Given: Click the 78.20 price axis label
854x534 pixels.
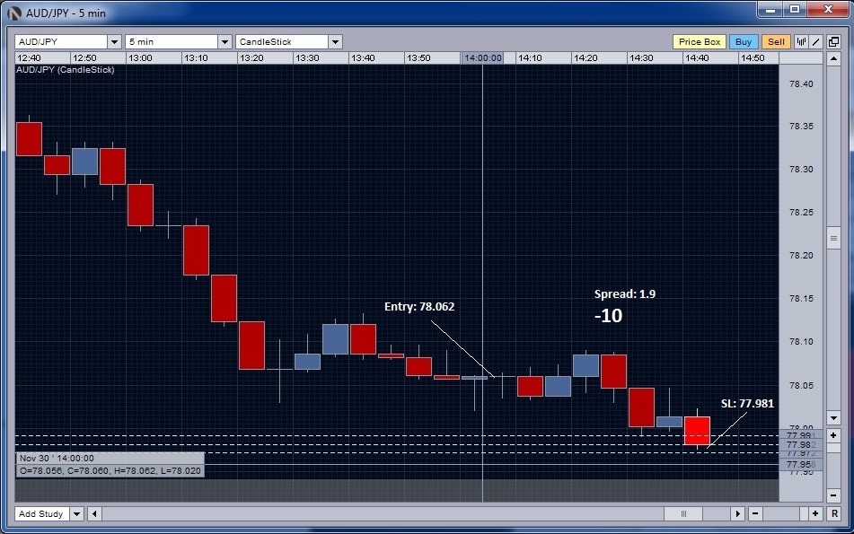Looking at the screenshot, I should (801, 255).
